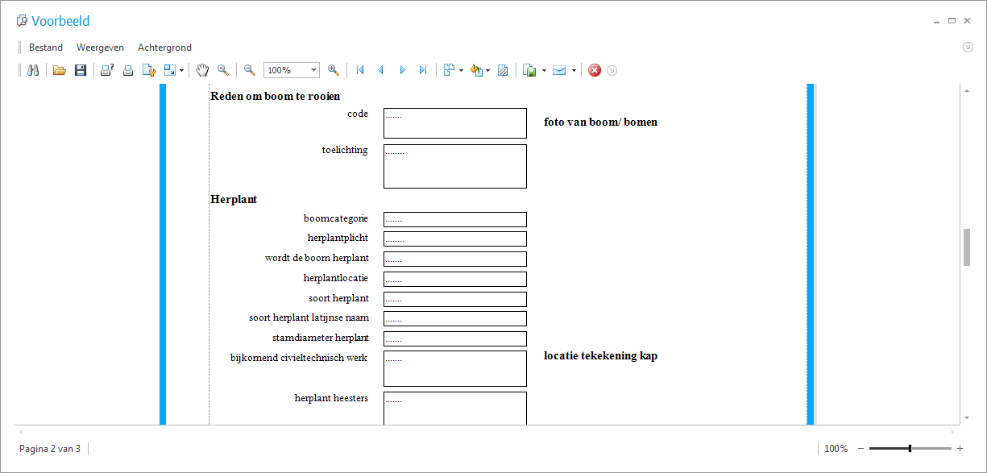Select the hand pan tool
The image size is (987, 473).
pyautogui.click(x=202, y=70)
